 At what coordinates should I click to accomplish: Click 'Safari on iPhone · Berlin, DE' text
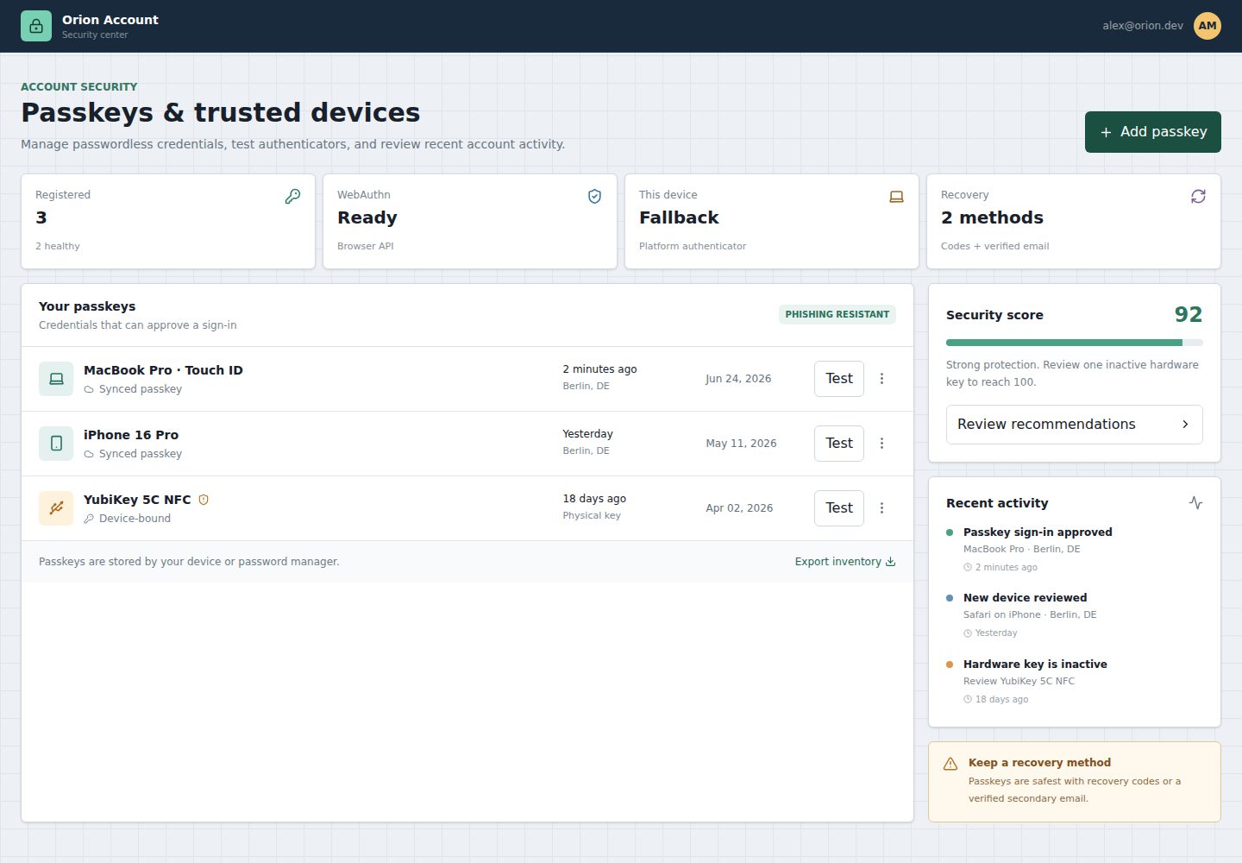(x=1030, y=615)
